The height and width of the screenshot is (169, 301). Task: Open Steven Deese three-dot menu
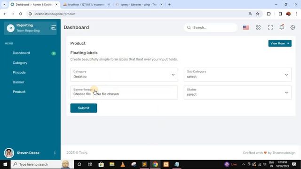pos(55,153)
